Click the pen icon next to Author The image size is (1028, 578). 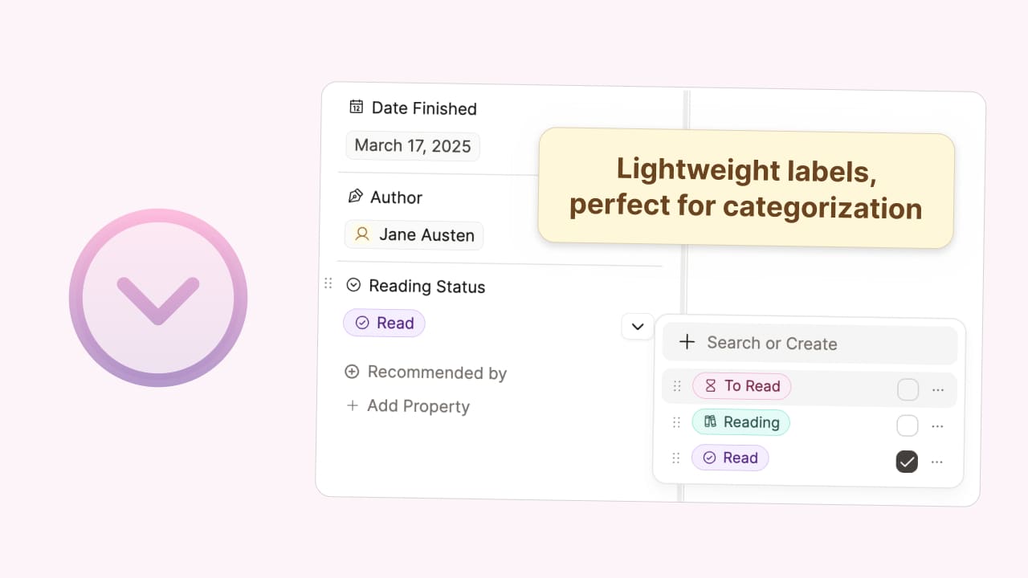[x=355, y=196]
